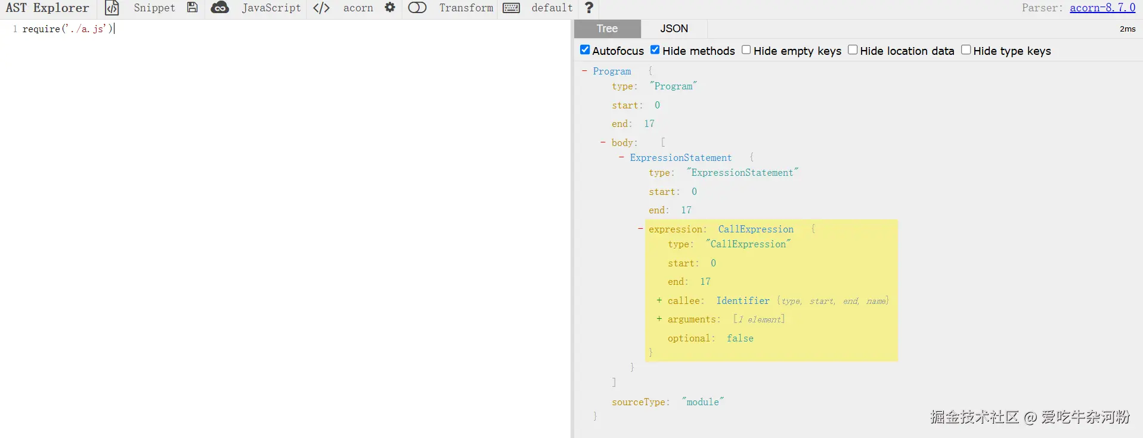Click the "module" value
The image size is (1143, 438).
click(703, 402)
